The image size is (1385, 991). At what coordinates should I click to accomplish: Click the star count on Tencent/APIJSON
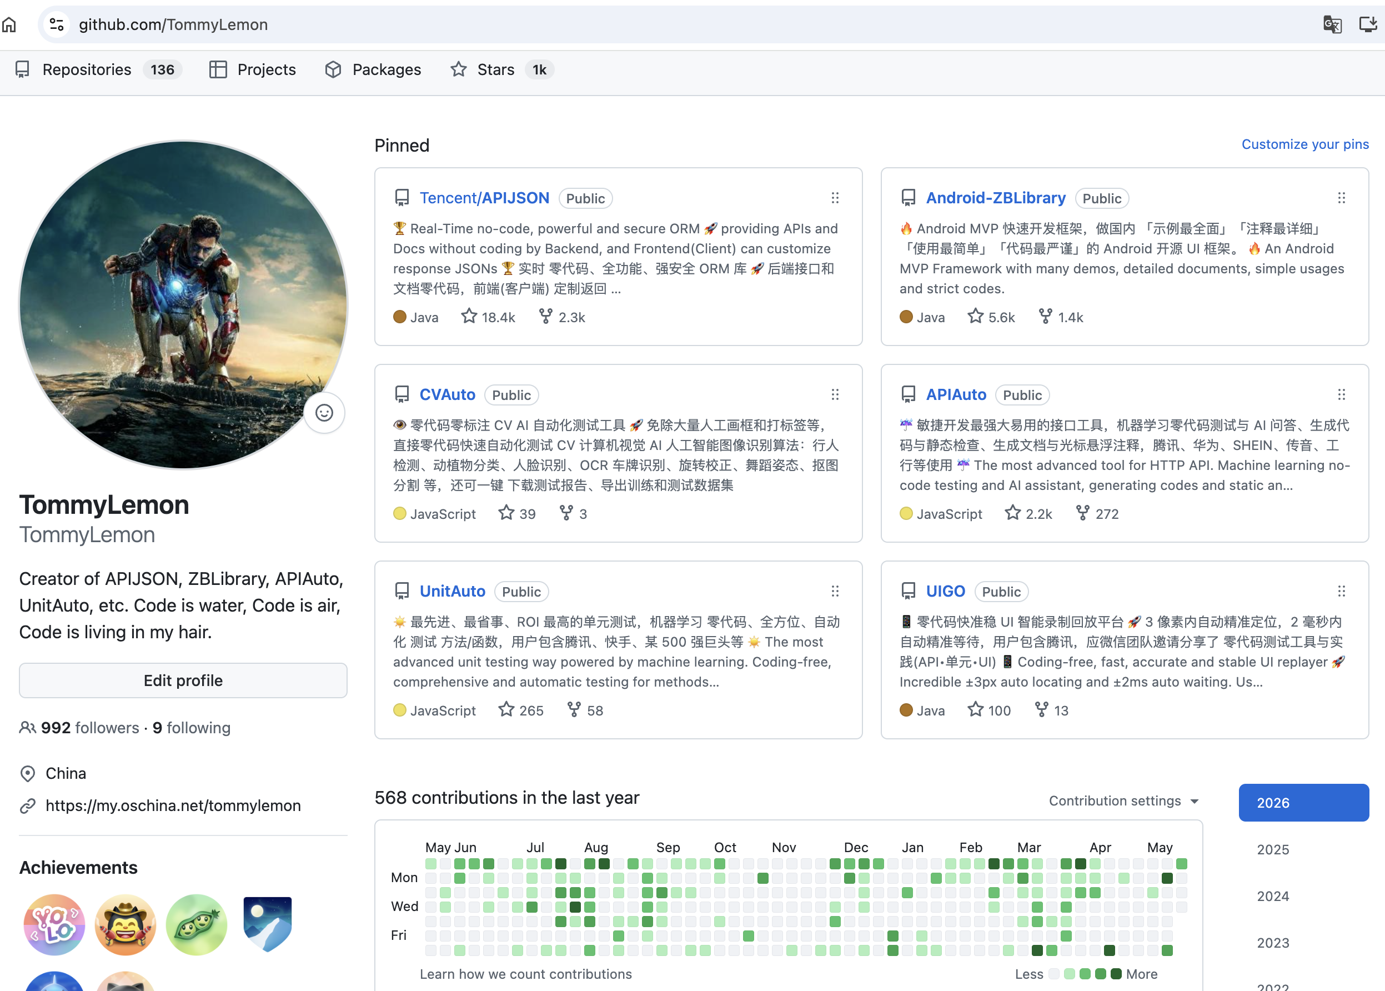(488, 317)
